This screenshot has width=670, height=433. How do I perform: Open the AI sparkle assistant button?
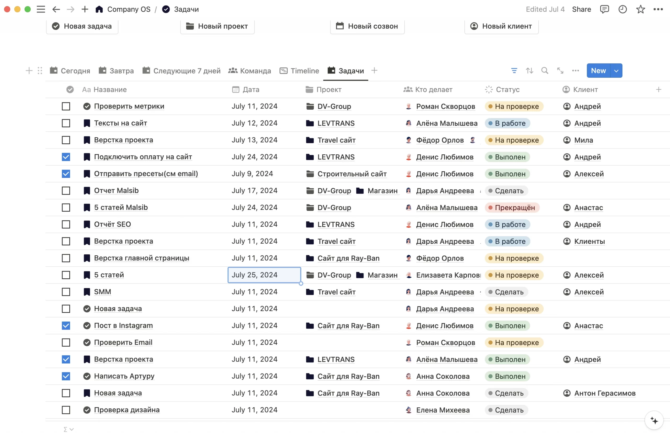click(x=654, y=420)
